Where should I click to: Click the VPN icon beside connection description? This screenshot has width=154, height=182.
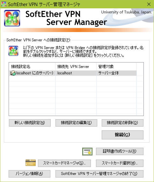coord(13,51)
